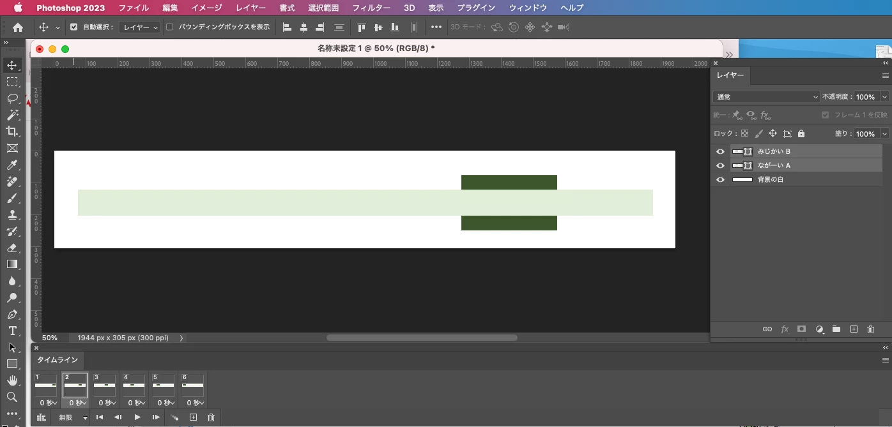The height and width of the screenshot is (427, 892).
Task: Create new layer in Layers panel
Action: (x=854, y=329)
